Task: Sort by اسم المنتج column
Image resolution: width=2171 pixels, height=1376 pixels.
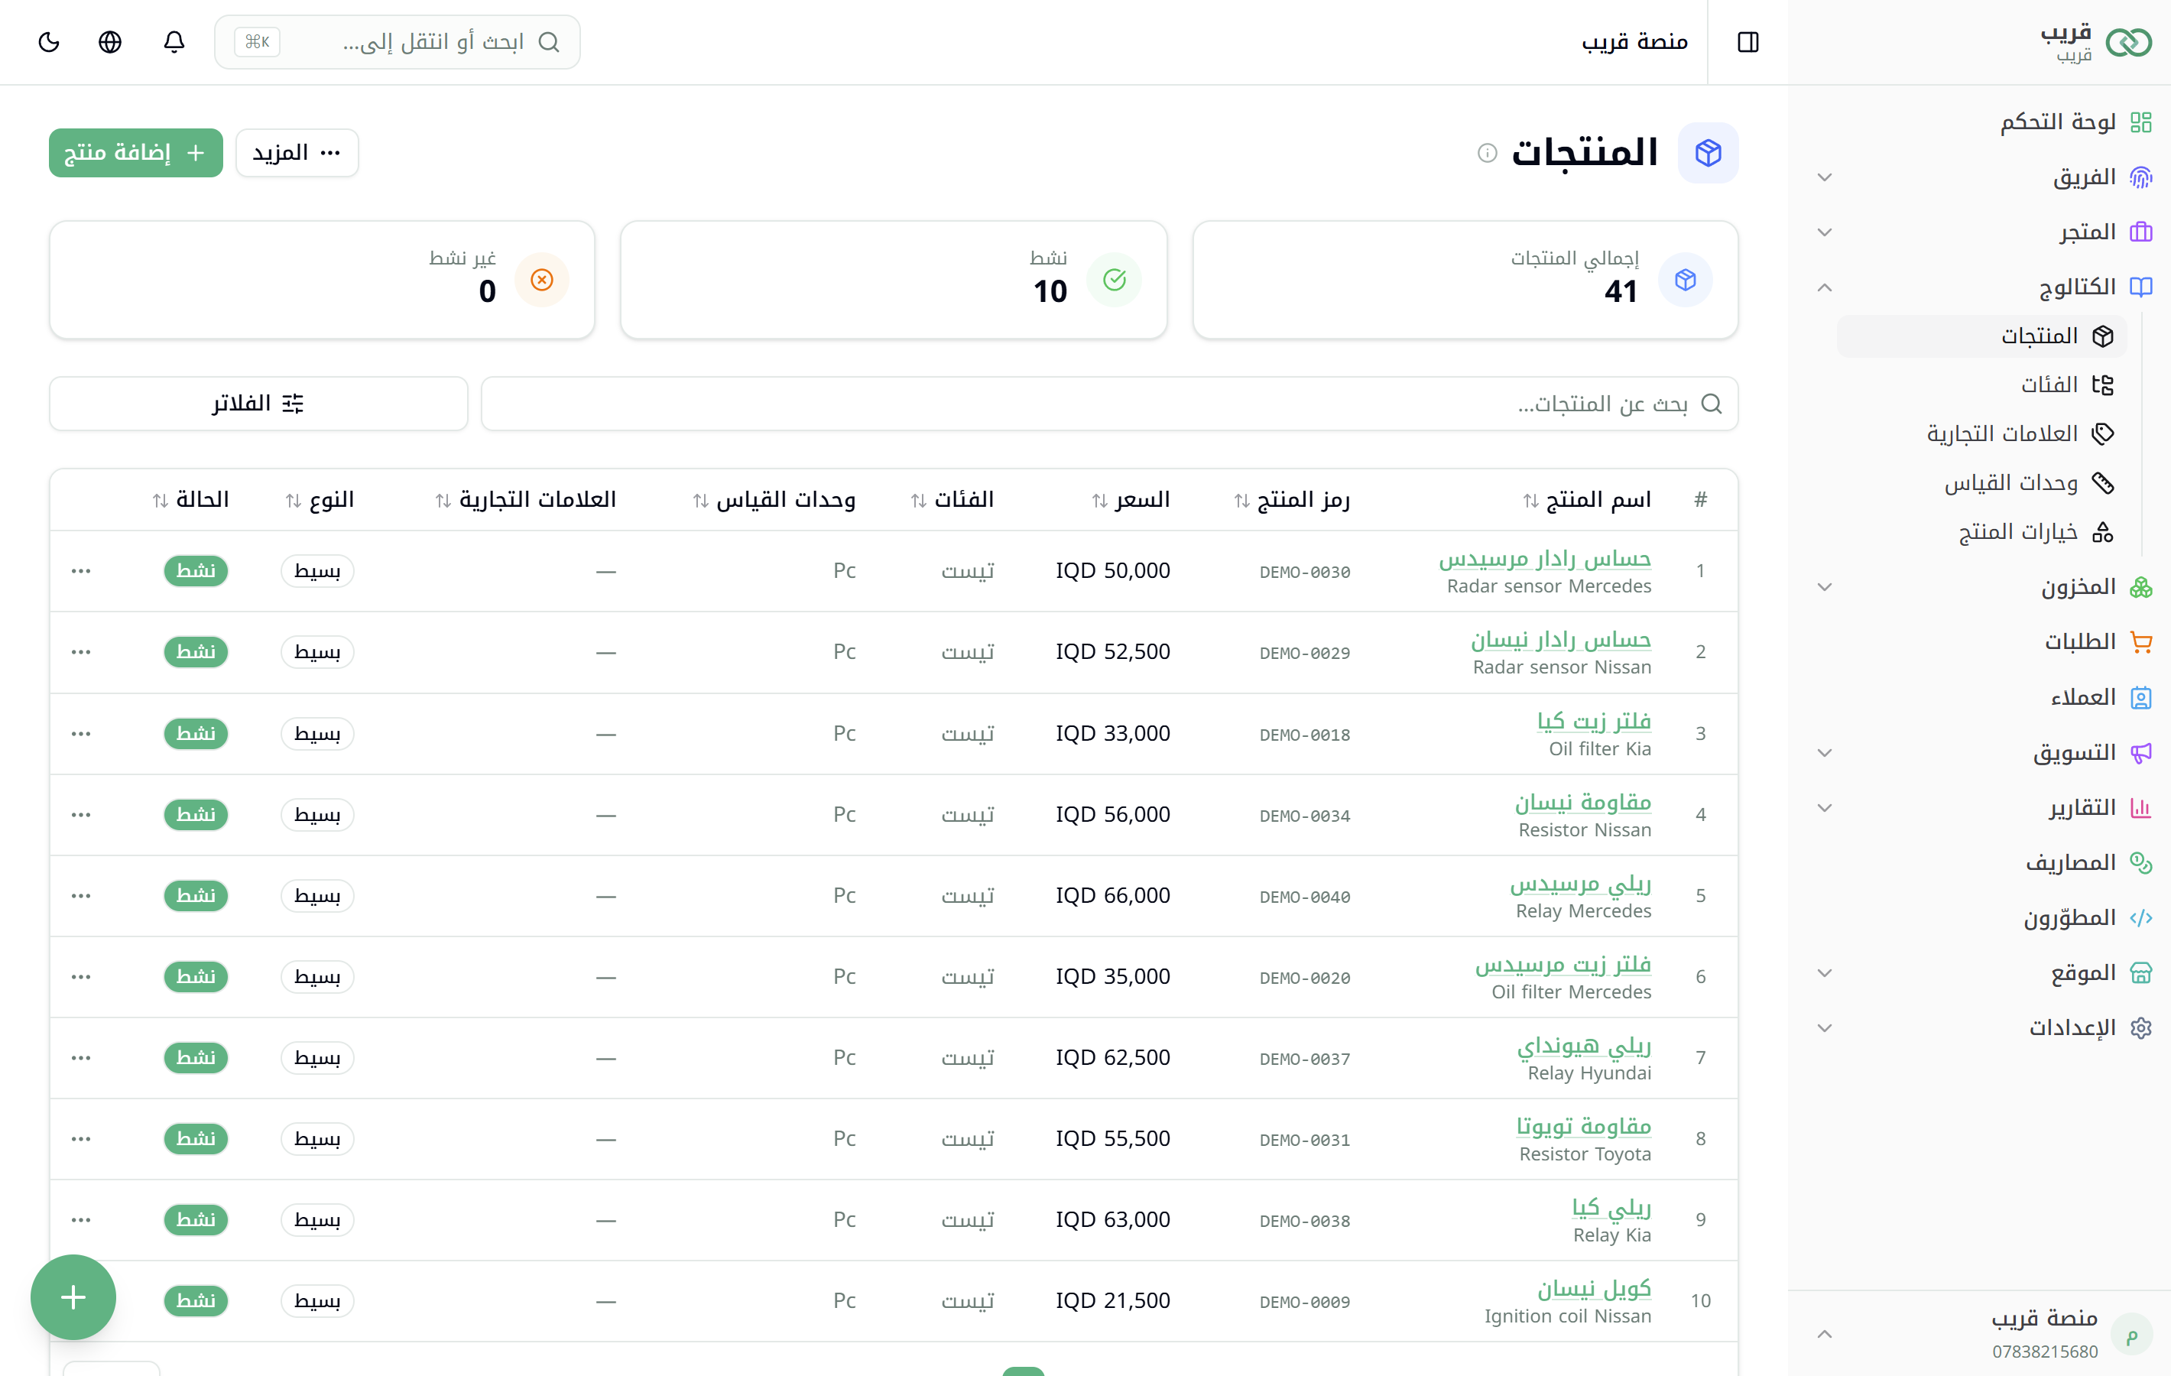Action: 1587,499
